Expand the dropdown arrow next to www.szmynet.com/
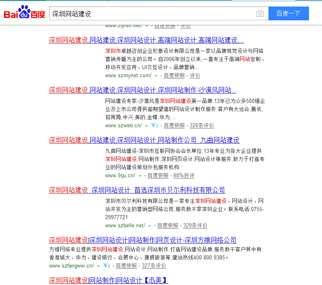The image size is (322, 285). click(x=156, y=76)
